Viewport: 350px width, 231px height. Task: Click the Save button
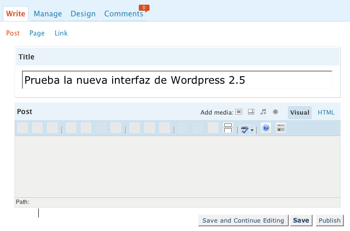point(301,221)
